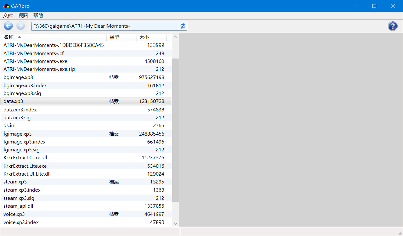Refresh the directory listing
This screenshot has height=236, width=403.
click(183, 26)
